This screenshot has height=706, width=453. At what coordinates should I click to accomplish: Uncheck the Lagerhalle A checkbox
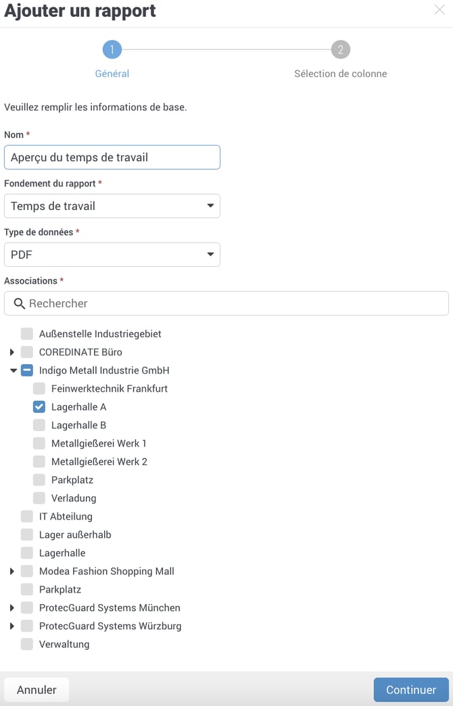pyautogui.click(x=39, y=407)
